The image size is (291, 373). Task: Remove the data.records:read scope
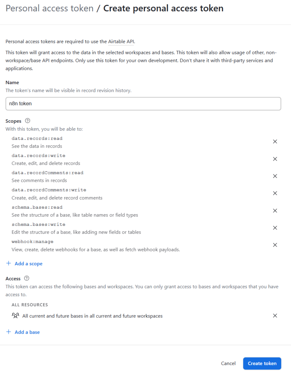coord(275,142)
